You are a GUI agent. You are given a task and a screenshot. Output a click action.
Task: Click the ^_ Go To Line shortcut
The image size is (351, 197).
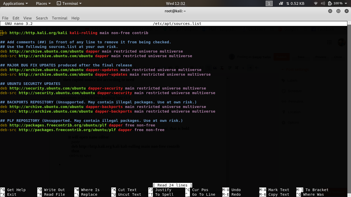coord(200,194)
